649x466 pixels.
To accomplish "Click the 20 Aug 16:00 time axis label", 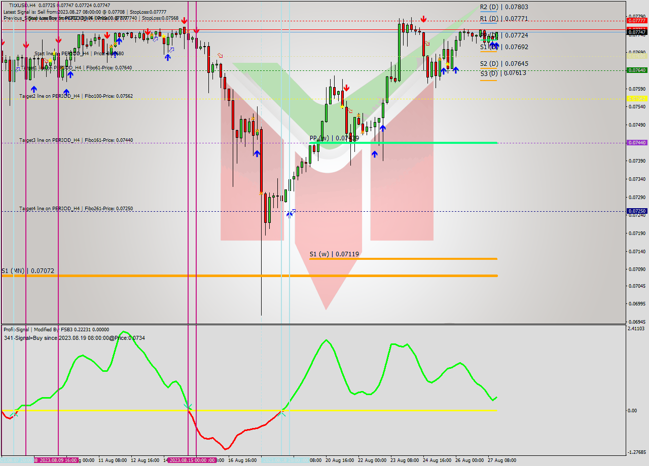I will tap(340, 460).
